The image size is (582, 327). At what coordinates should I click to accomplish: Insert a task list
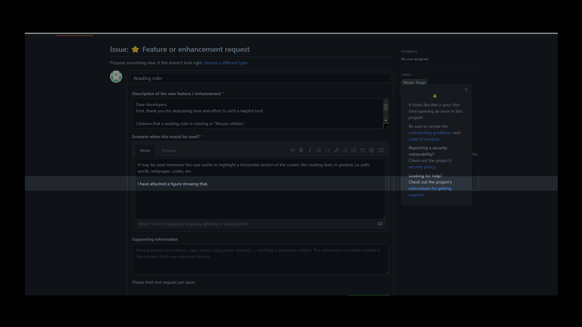pyautogui.click(x=363, y=150)
